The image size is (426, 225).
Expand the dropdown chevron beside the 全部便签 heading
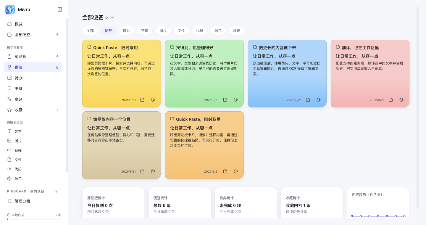click(112, 17)
